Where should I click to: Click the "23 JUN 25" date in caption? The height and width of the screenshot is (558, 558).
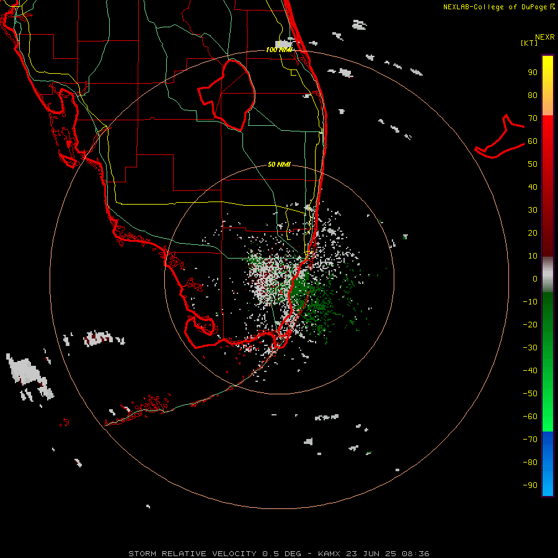[x=371, y=554]
